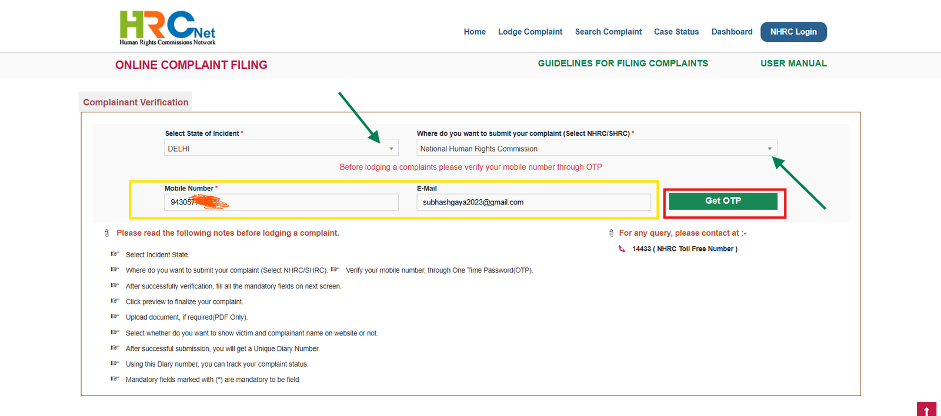
Task: Open Lodge Complaint page
Action: pos(530,32)
